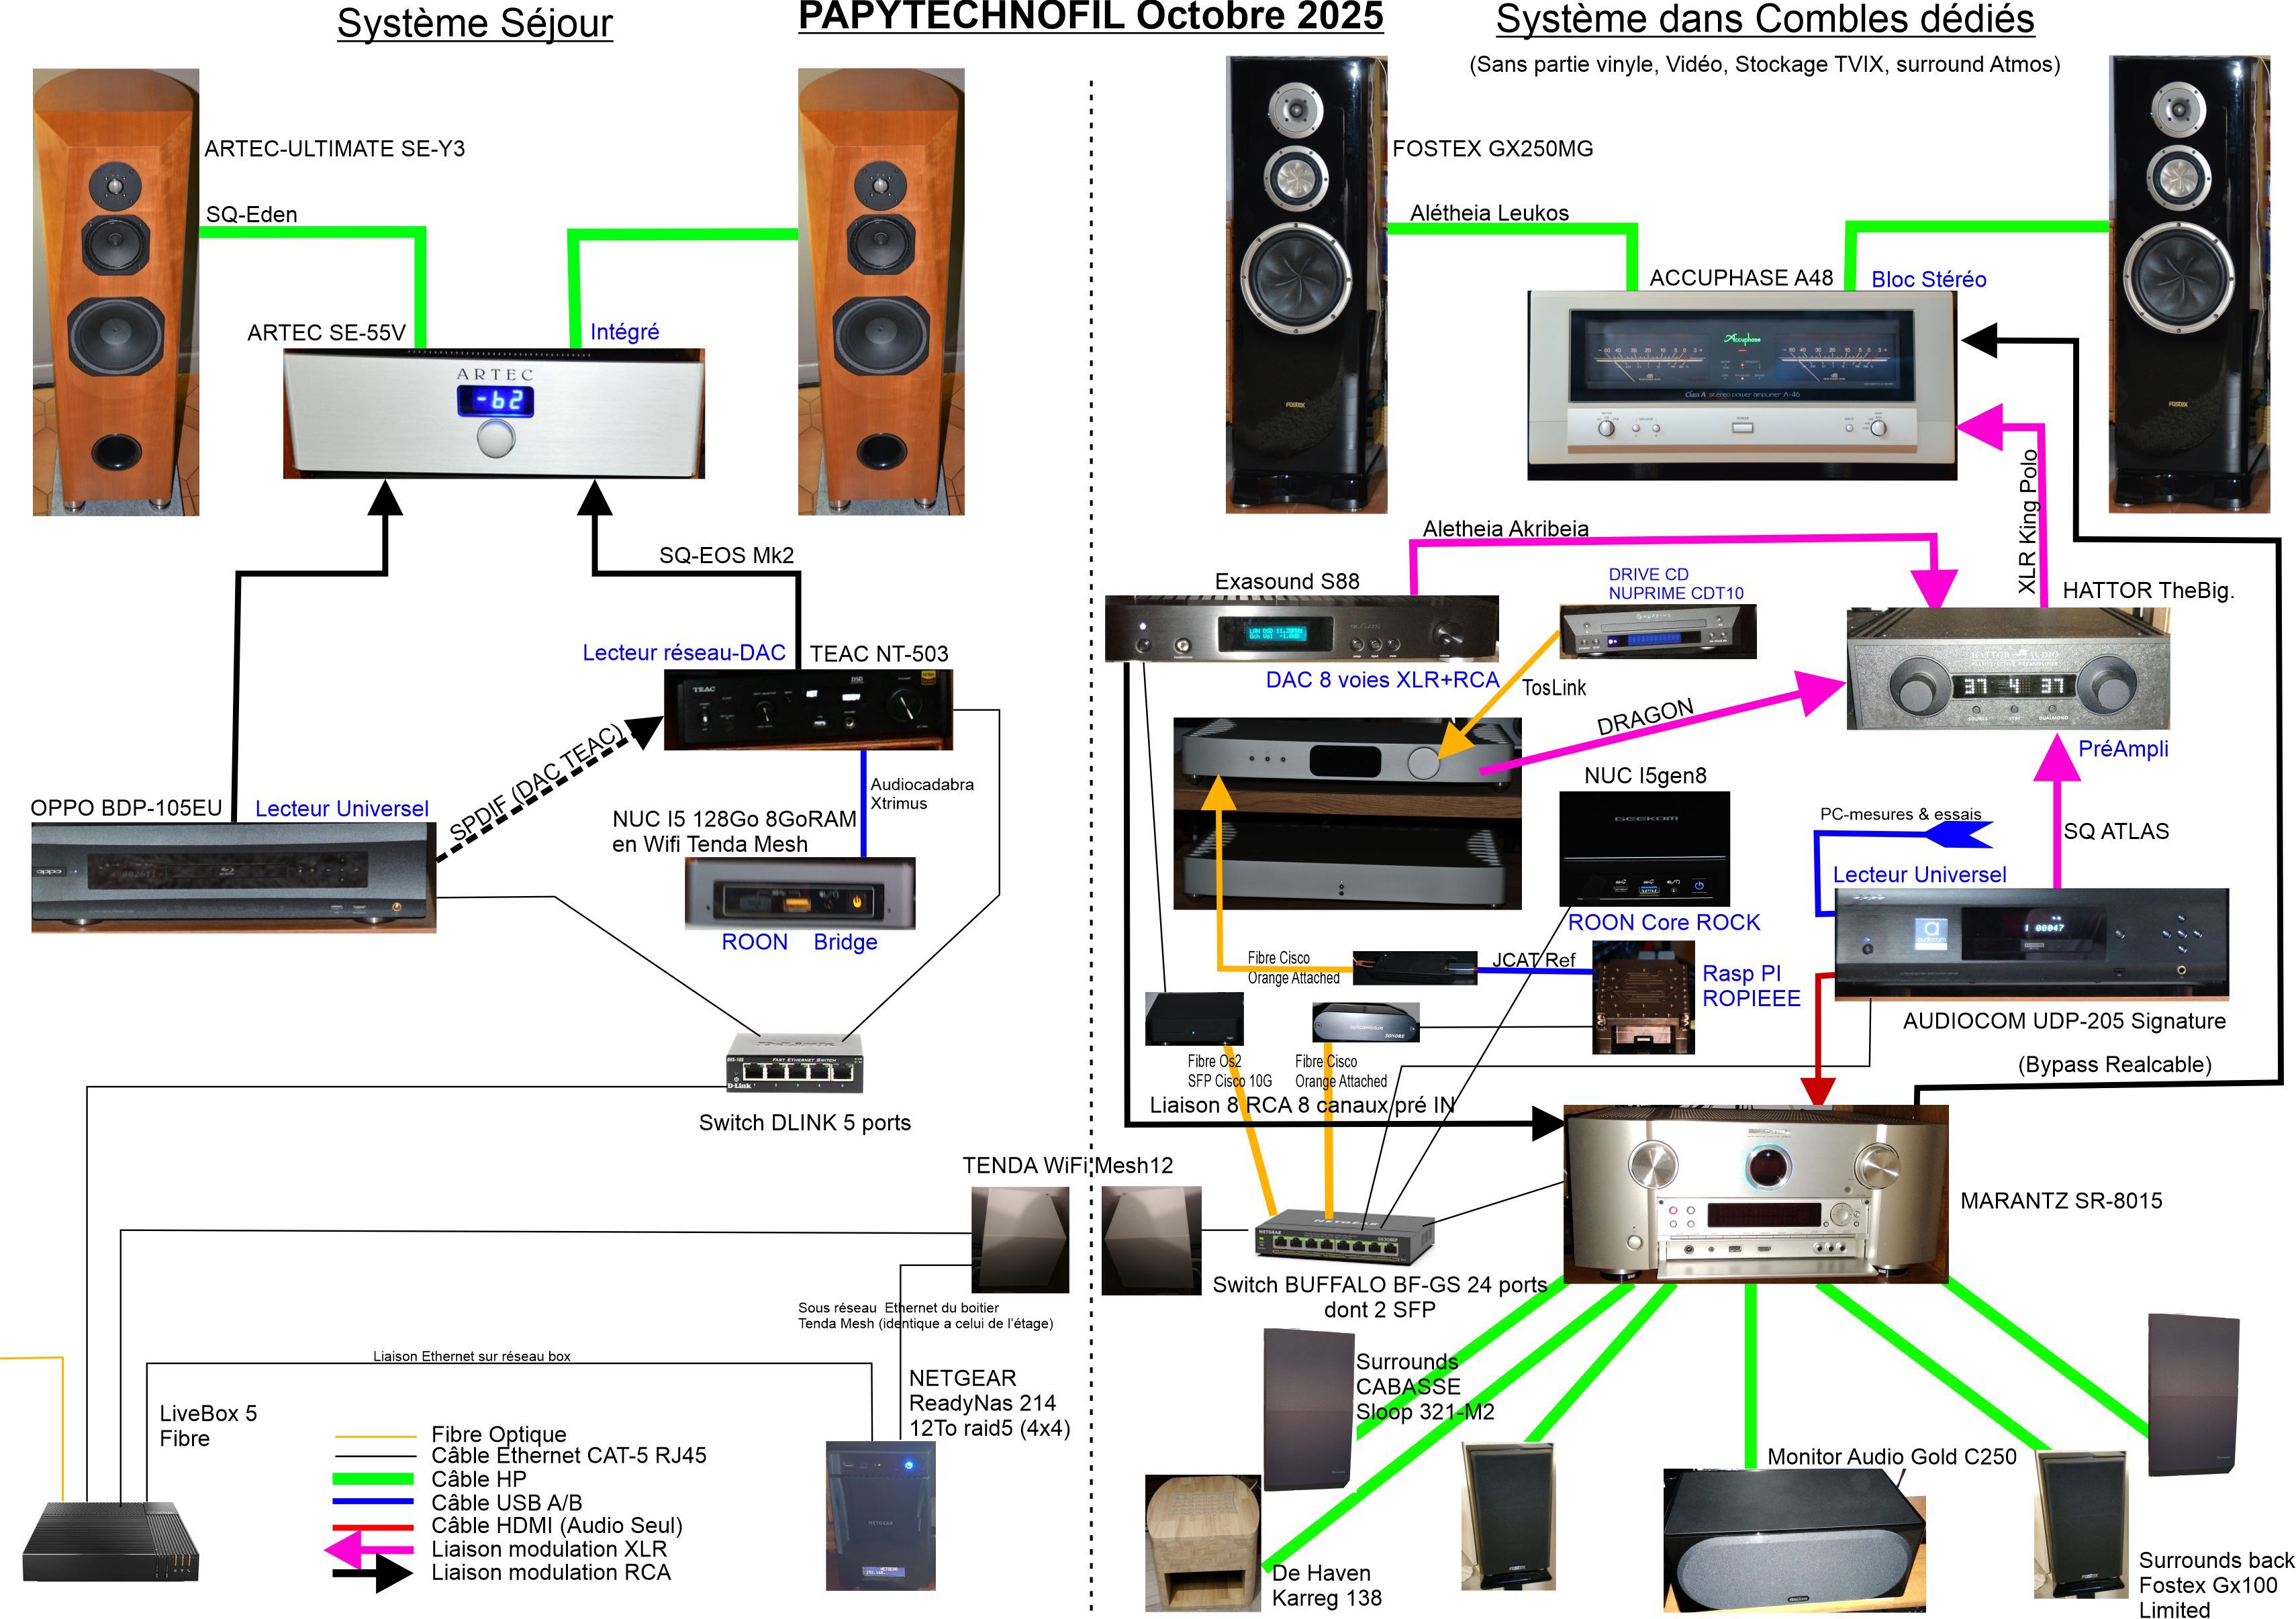Viewport: 2296px width, 1619px height.
Task: Click the Marantz SR-8015 receiver image
Action: pos(1755,1194)
